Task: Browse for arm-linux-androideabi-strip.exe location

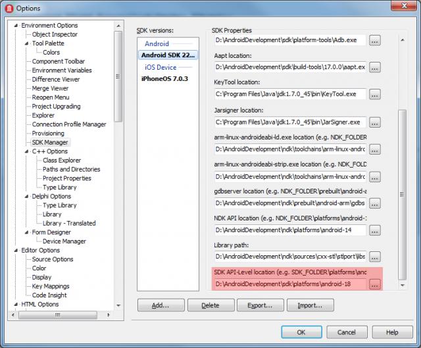Action: pos(375,177)
